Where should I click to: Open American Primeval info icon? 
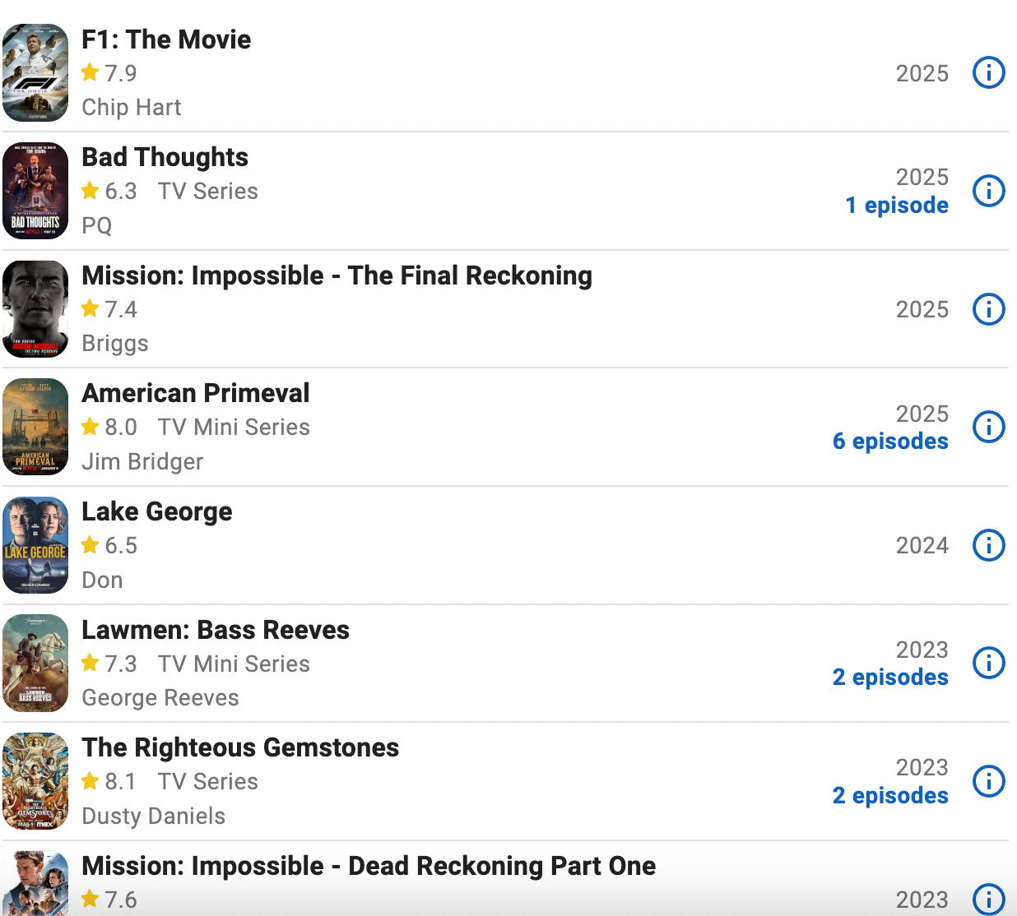click(988, 427)
